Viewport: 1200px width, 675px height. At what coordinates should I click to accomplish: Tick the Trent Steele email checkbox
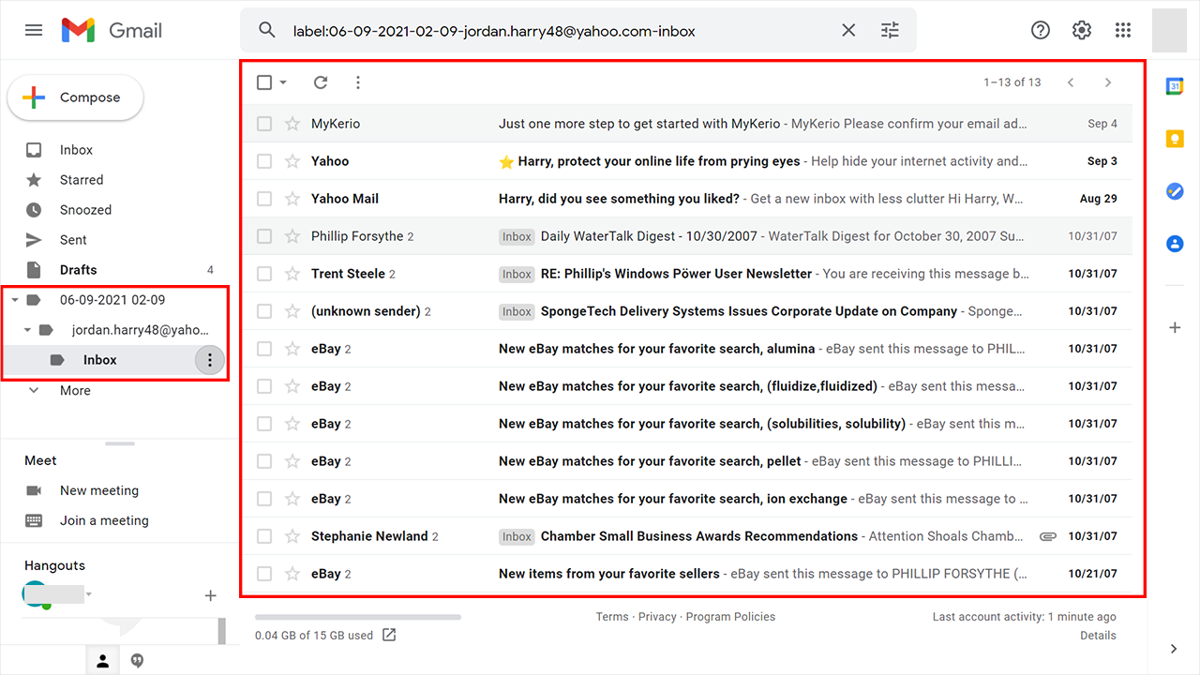tap(264, 274)
